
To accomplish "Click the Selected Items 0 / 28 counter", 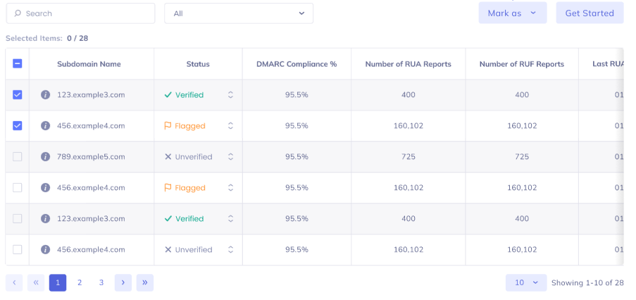I will tap(46, 39).
